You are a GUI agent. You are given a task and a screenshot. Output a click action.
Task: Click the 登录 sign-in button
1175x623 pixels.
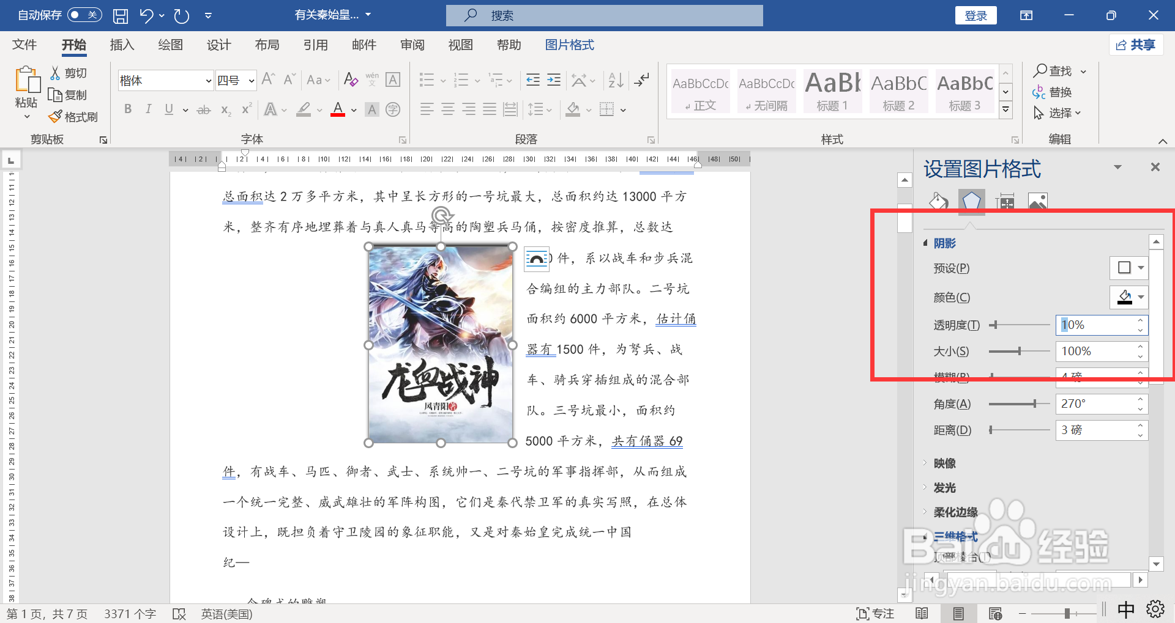[975, 15]
